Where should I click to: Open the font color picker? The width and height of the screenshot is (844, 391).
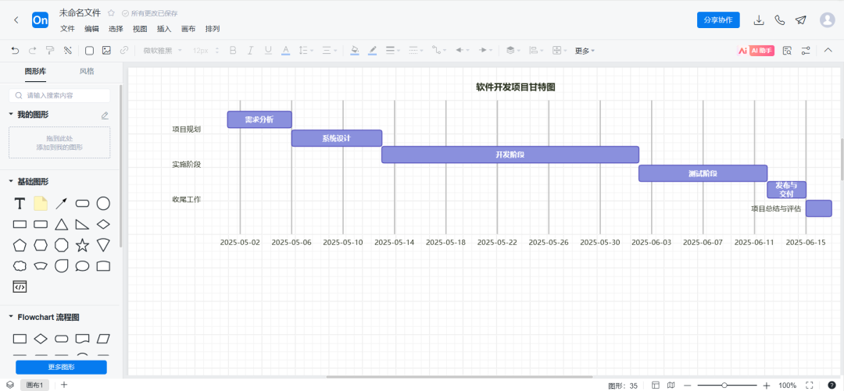click(286, 51)
